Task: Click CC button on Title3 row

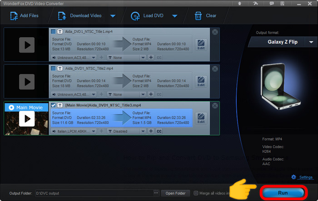Action: click(x=159, y=131)
